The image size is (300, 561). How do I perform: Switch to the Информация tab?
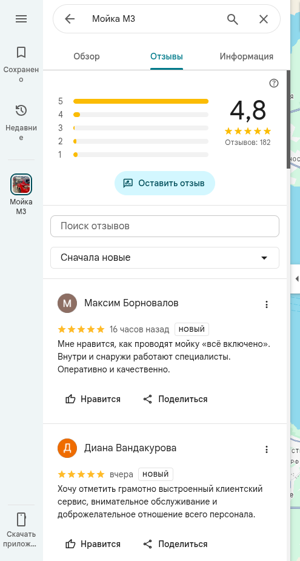pyautogui.click(x=247, y=56)
